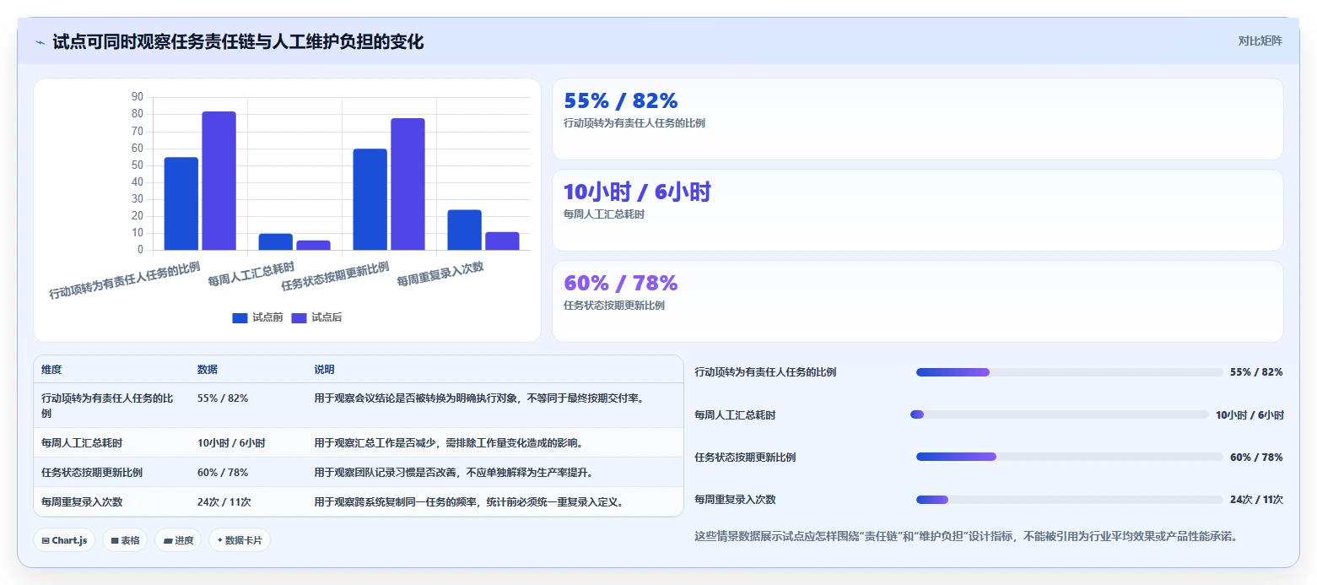Click table cell 24次 / 11次
Screen dimensions: 1317x585
point(224,501)
